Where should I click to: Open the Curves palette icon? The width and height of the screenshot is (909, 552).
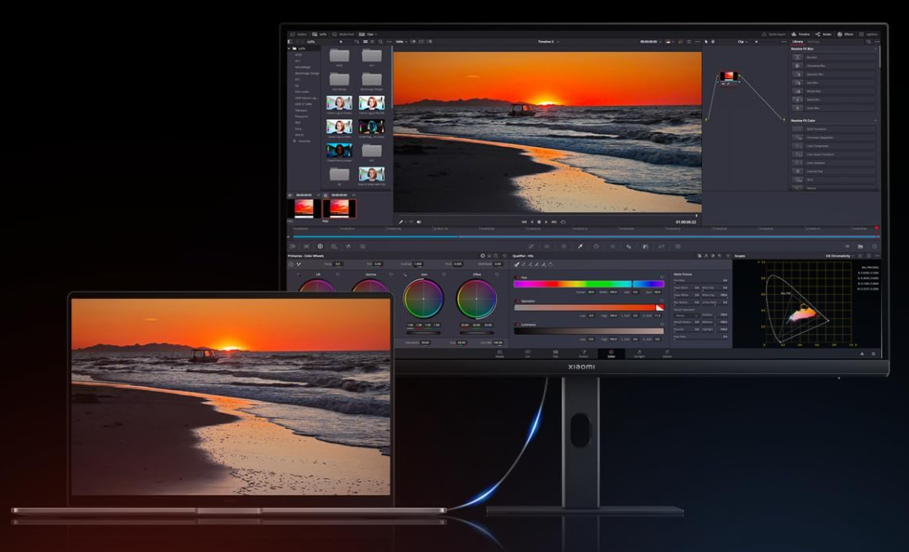point(531,246)
